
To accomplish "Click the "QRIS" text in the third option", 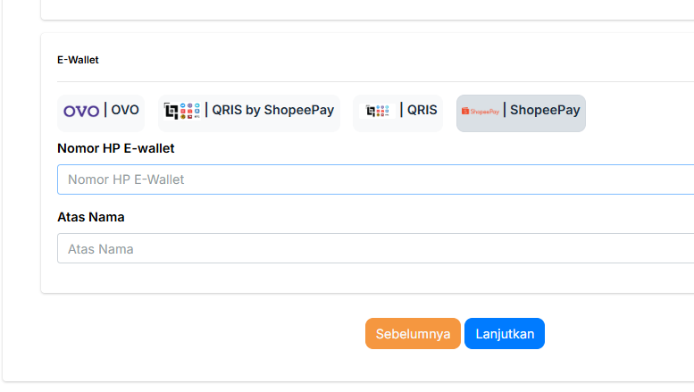I will pos(422,111).
